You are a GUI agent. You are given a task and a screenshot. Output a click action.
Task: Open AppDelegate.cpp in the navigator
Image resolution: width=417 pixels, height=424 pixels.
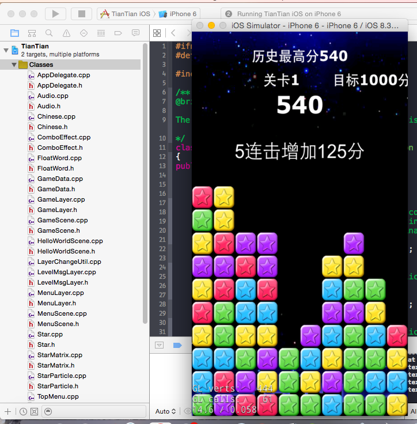pos(63,75)
